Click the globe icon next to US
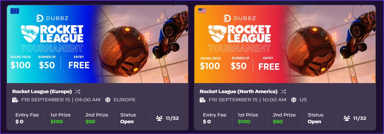 [294, 100]
